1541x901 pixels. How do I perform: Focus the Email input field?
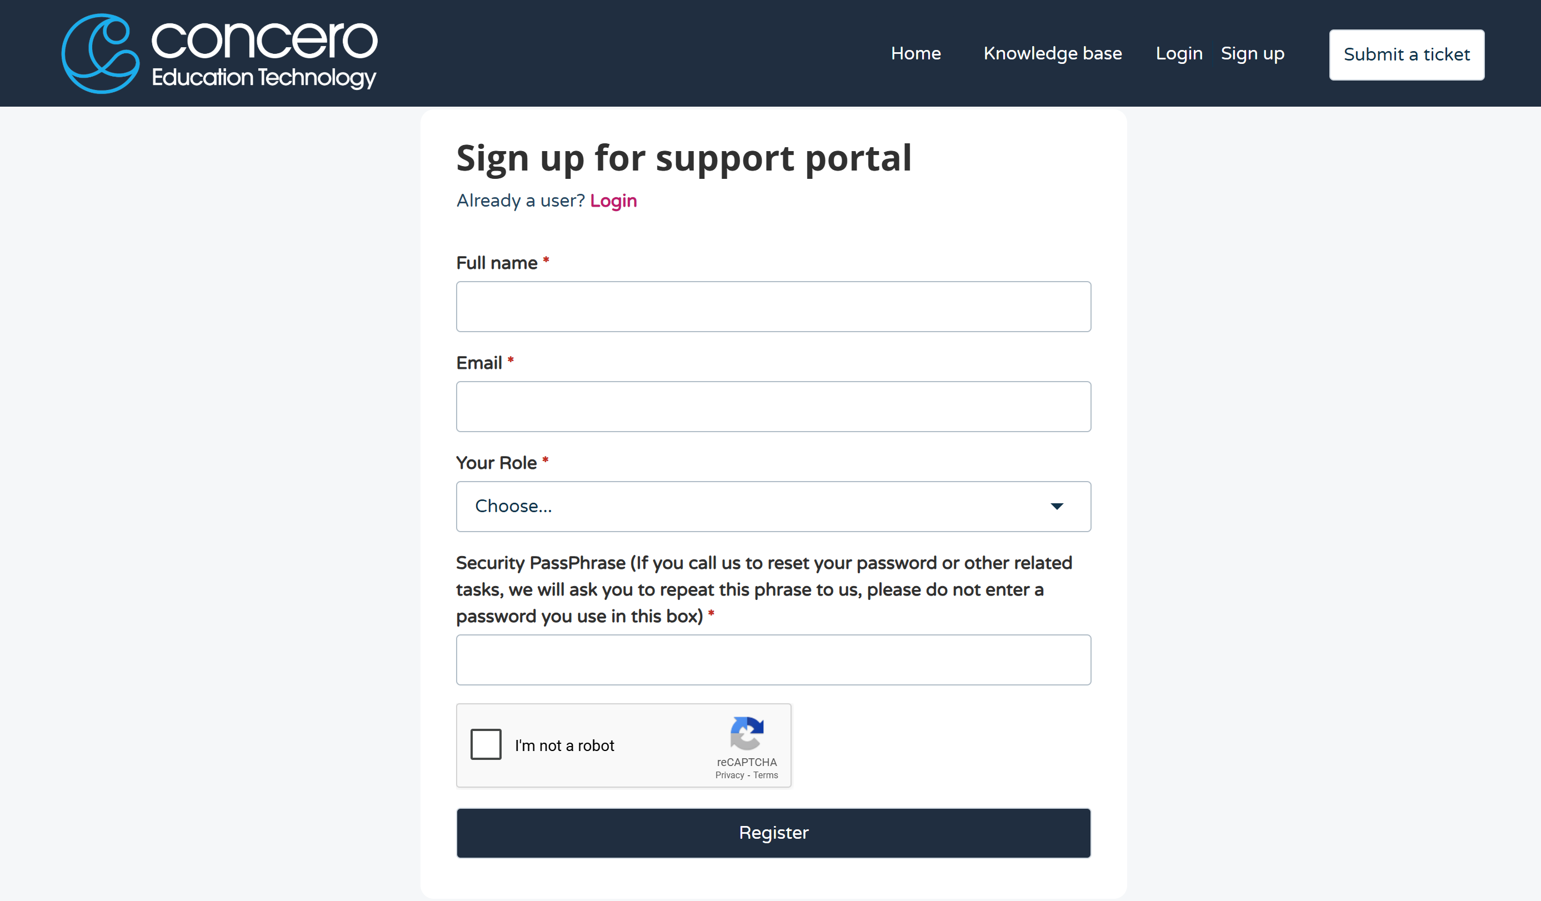[774, 407]
